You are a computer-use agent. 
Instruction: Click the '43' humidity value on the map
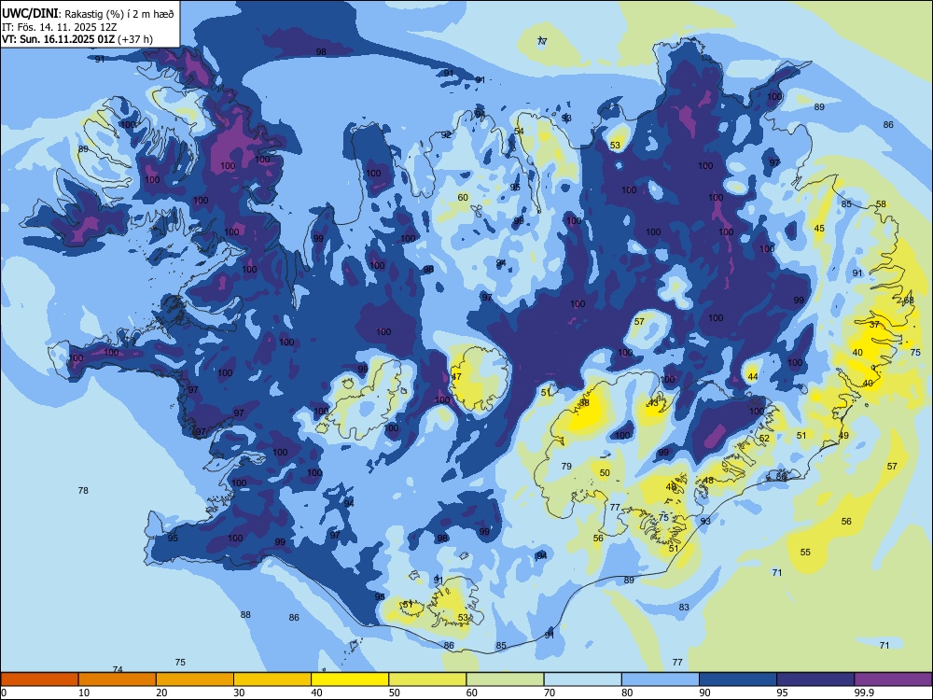click(653, 403)
